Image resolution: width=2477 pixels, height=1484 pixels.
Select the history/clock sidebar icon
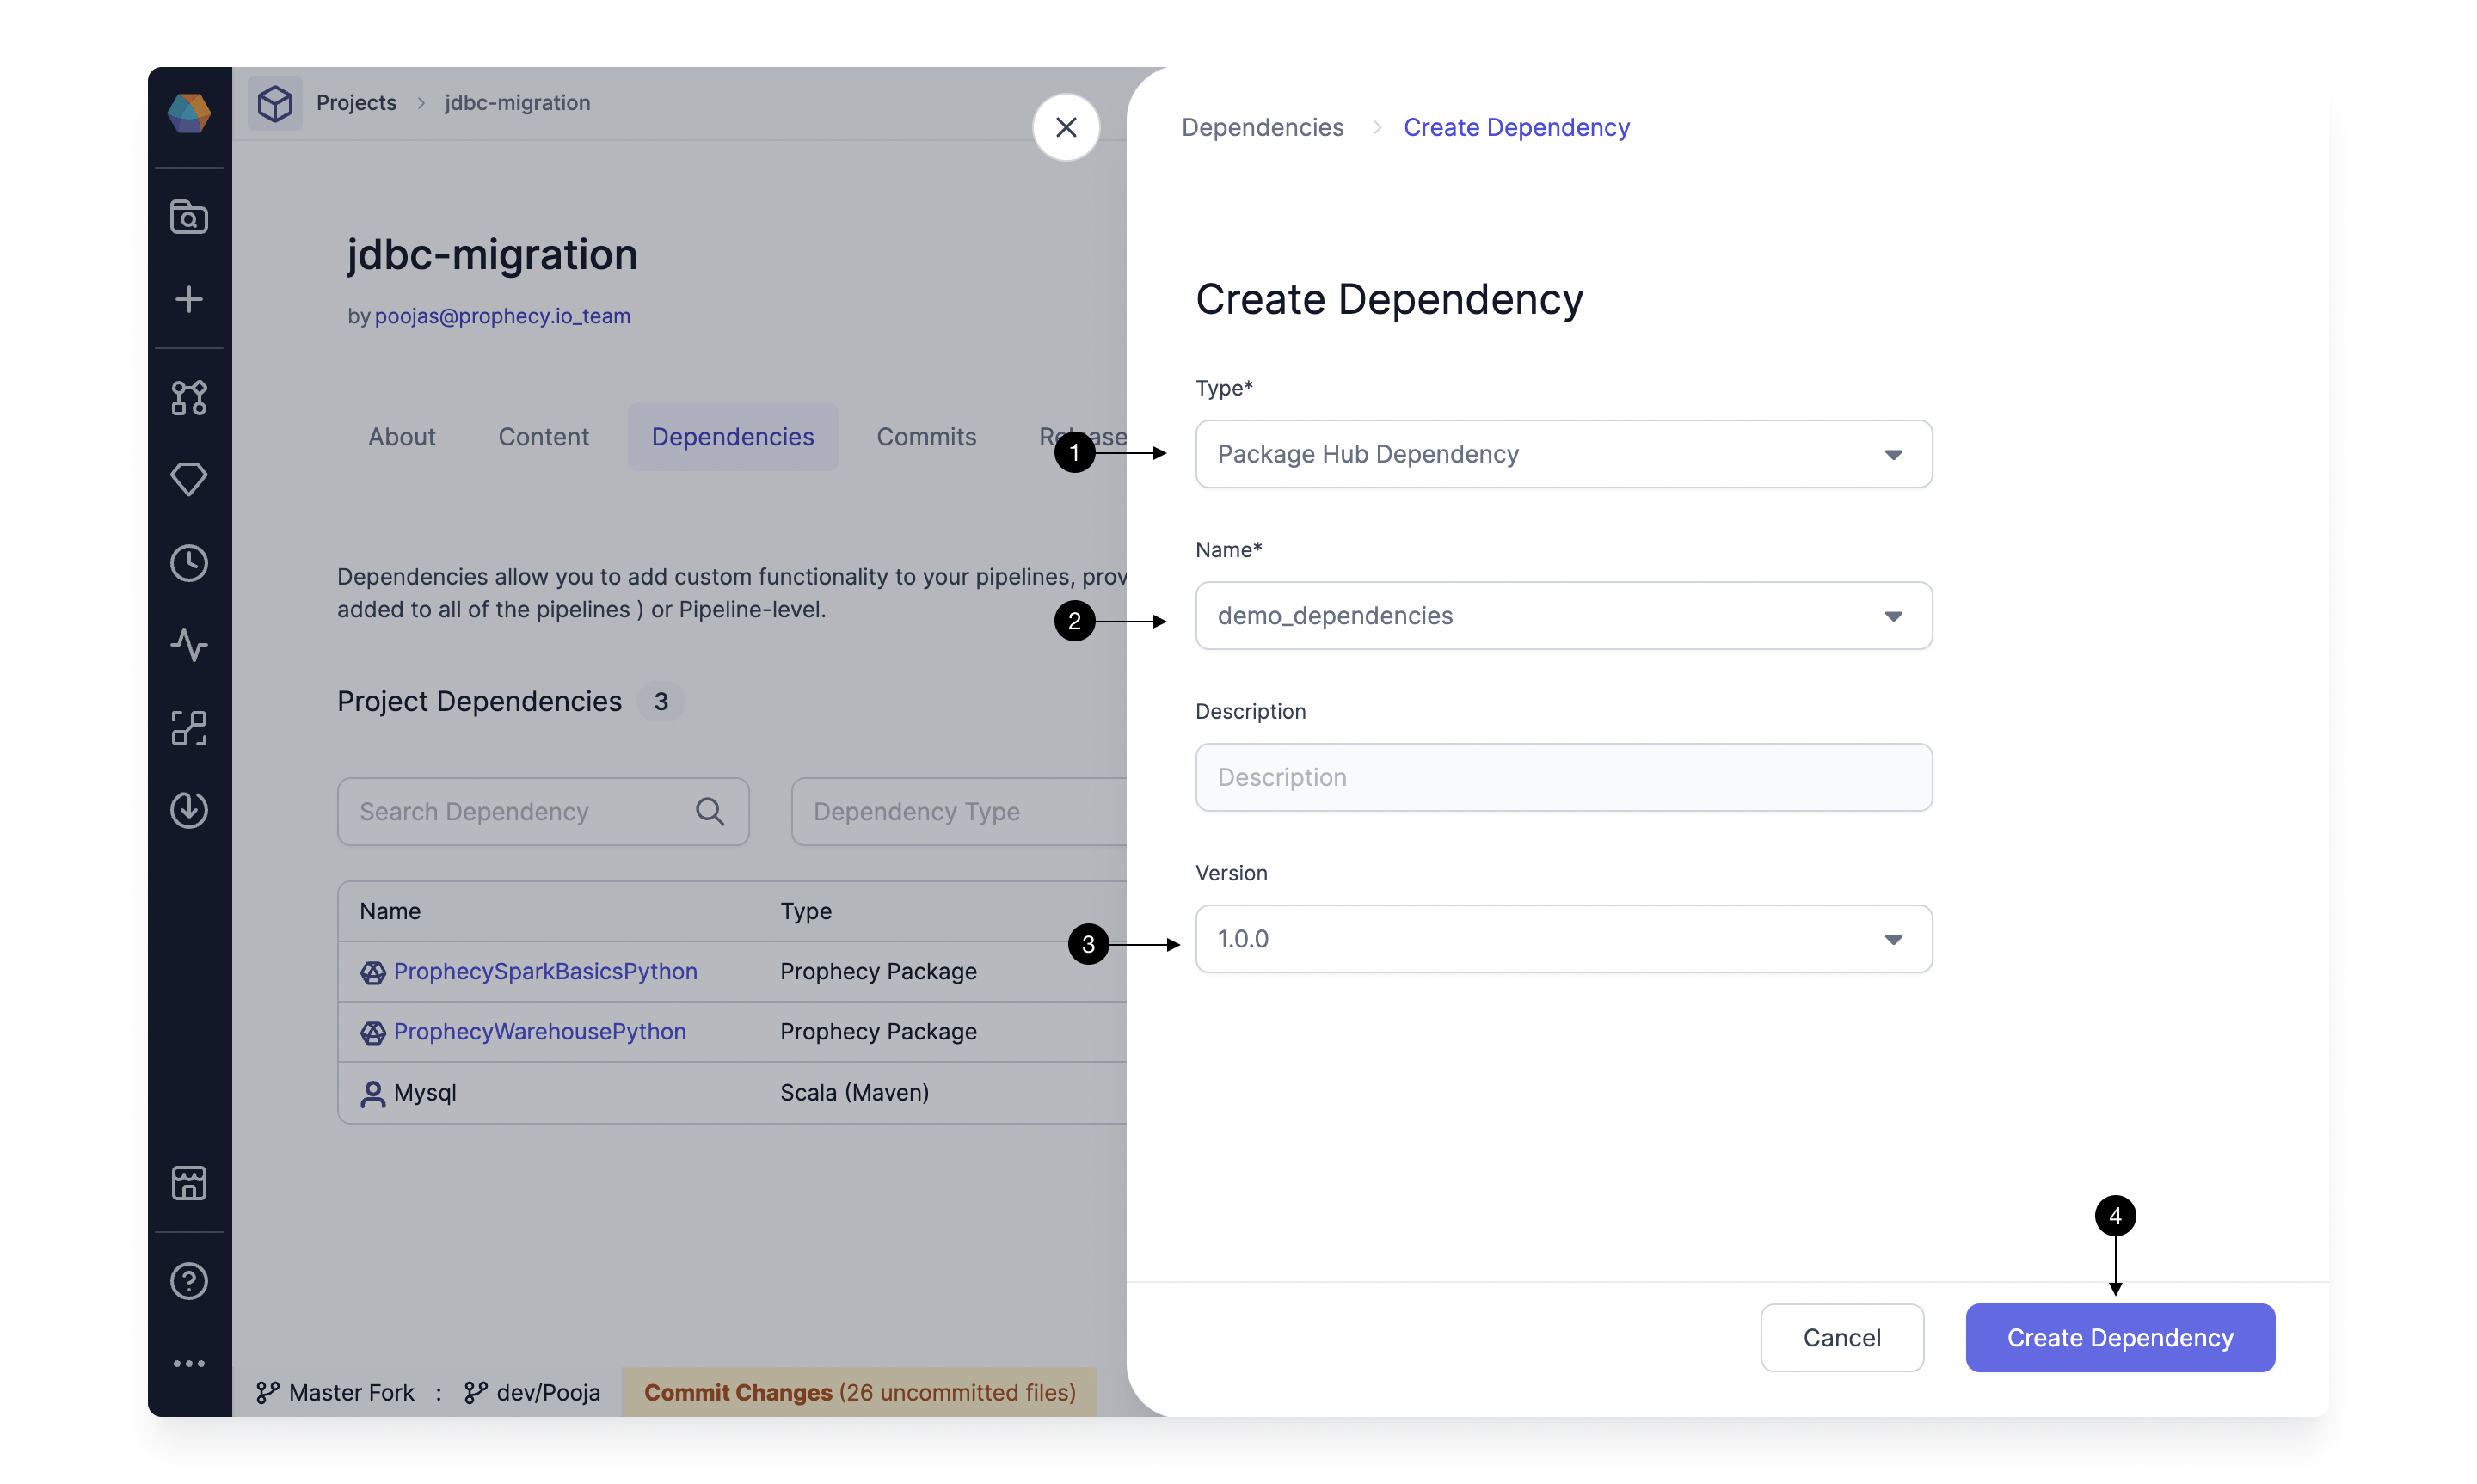point(189,561)
